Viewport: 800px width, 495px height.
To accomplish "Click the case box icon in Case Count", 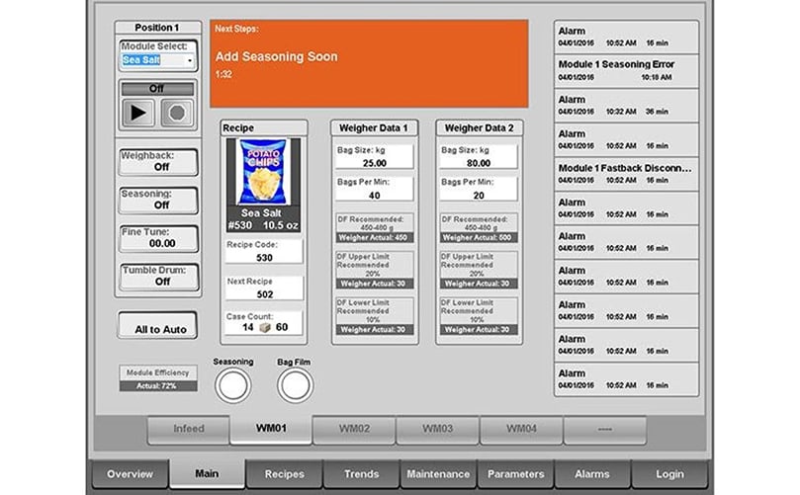I will (x=265, y=327).
